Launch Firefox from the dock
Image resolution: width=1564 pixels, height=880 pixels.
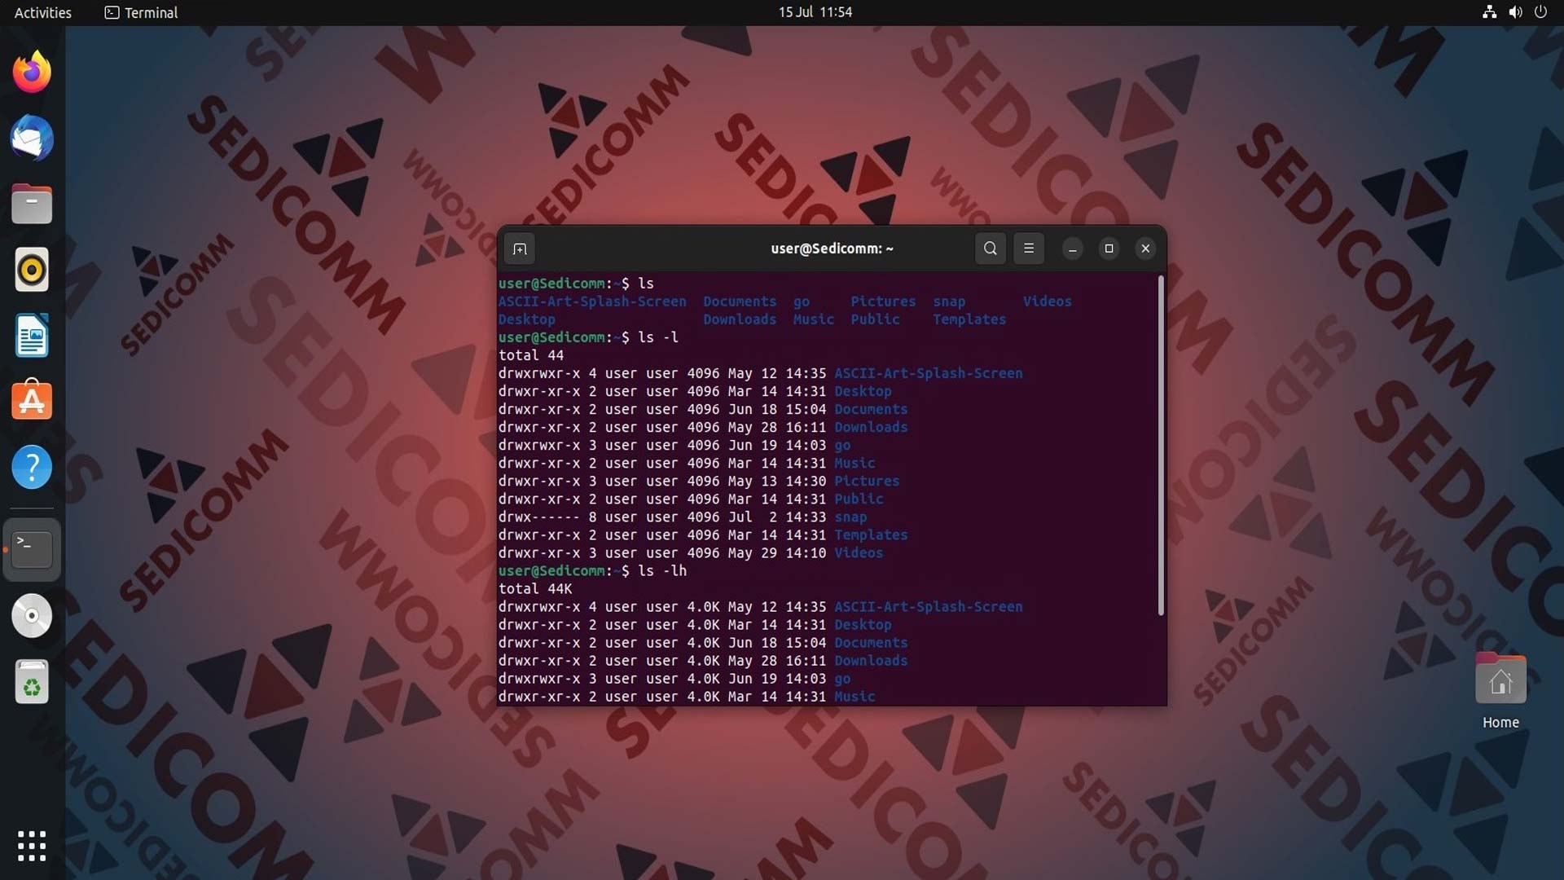tap(32, 73)
